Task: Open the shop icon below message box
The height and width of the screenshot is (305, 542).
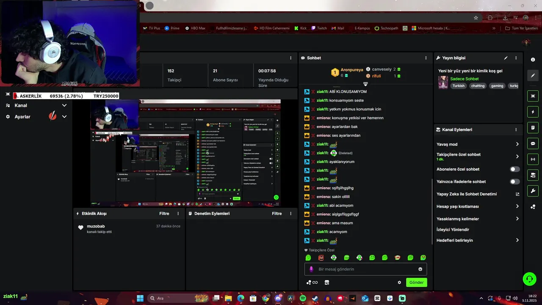Action: (x=327, y=283)
